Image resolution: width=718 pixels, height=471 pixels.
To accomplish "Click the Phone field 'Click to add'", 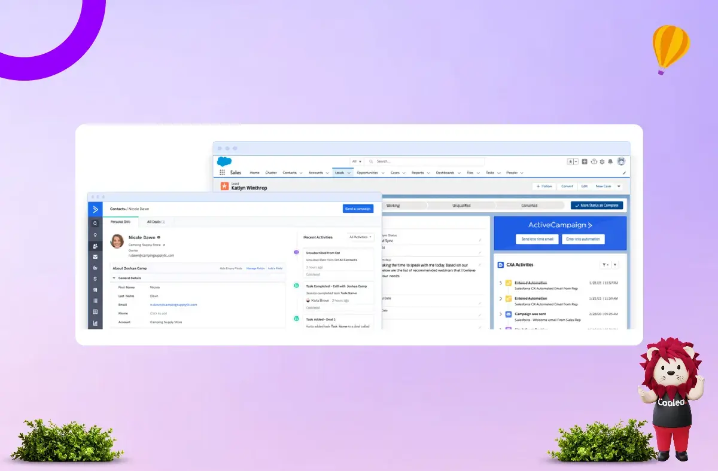I will pos(159,313).
